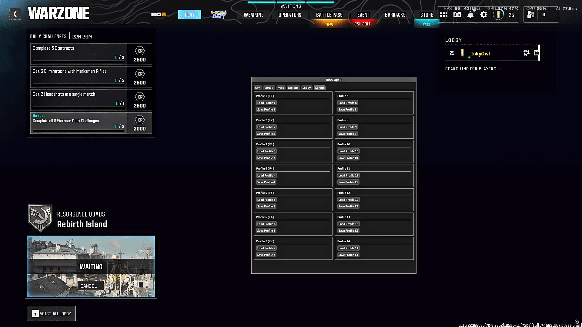The image size is (582, 327).
Task: Click the Resurgence Quads emblem badge
Action: tap(40, 218)
